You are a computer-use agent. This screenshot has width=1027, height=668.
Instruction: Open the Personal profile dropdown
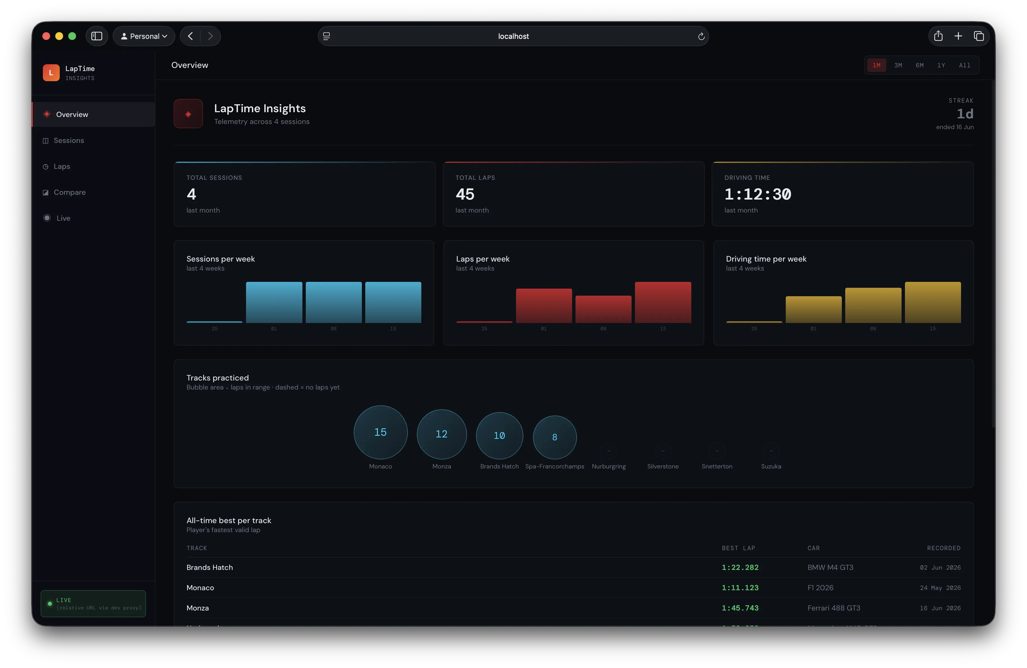click(x=144, y=36)
